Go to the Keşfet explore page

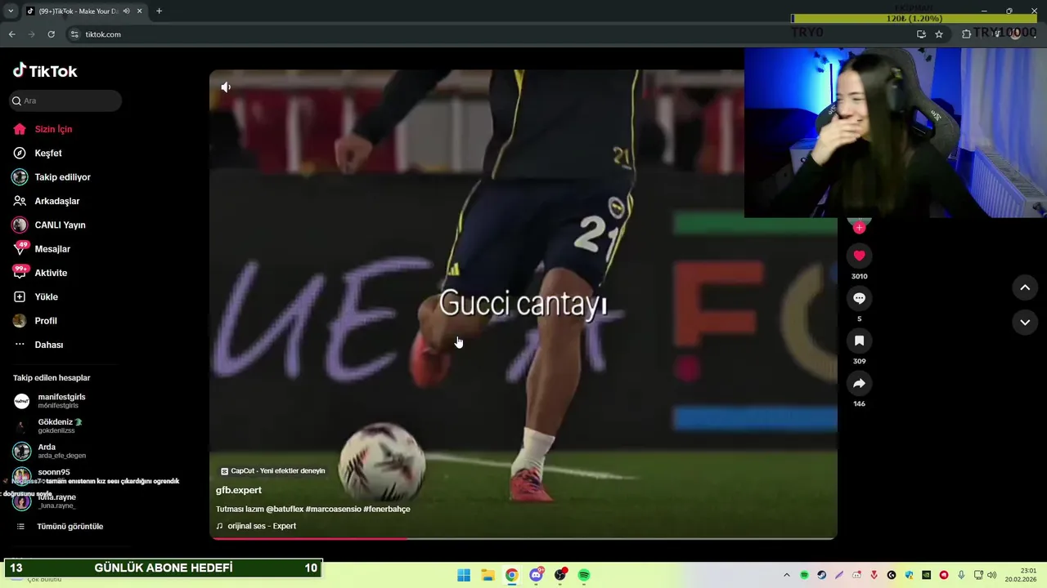[38, 153]
